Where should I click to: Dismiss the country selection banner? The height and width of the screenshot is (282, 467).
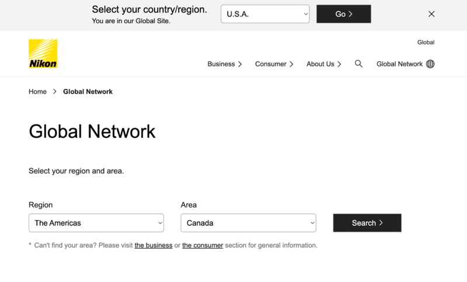pyautogui.click(x=431, y=14)
